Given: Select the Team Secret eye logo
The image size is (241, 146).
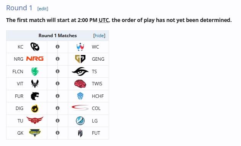Looking at the screenshot, I should (x=80, y=71).
